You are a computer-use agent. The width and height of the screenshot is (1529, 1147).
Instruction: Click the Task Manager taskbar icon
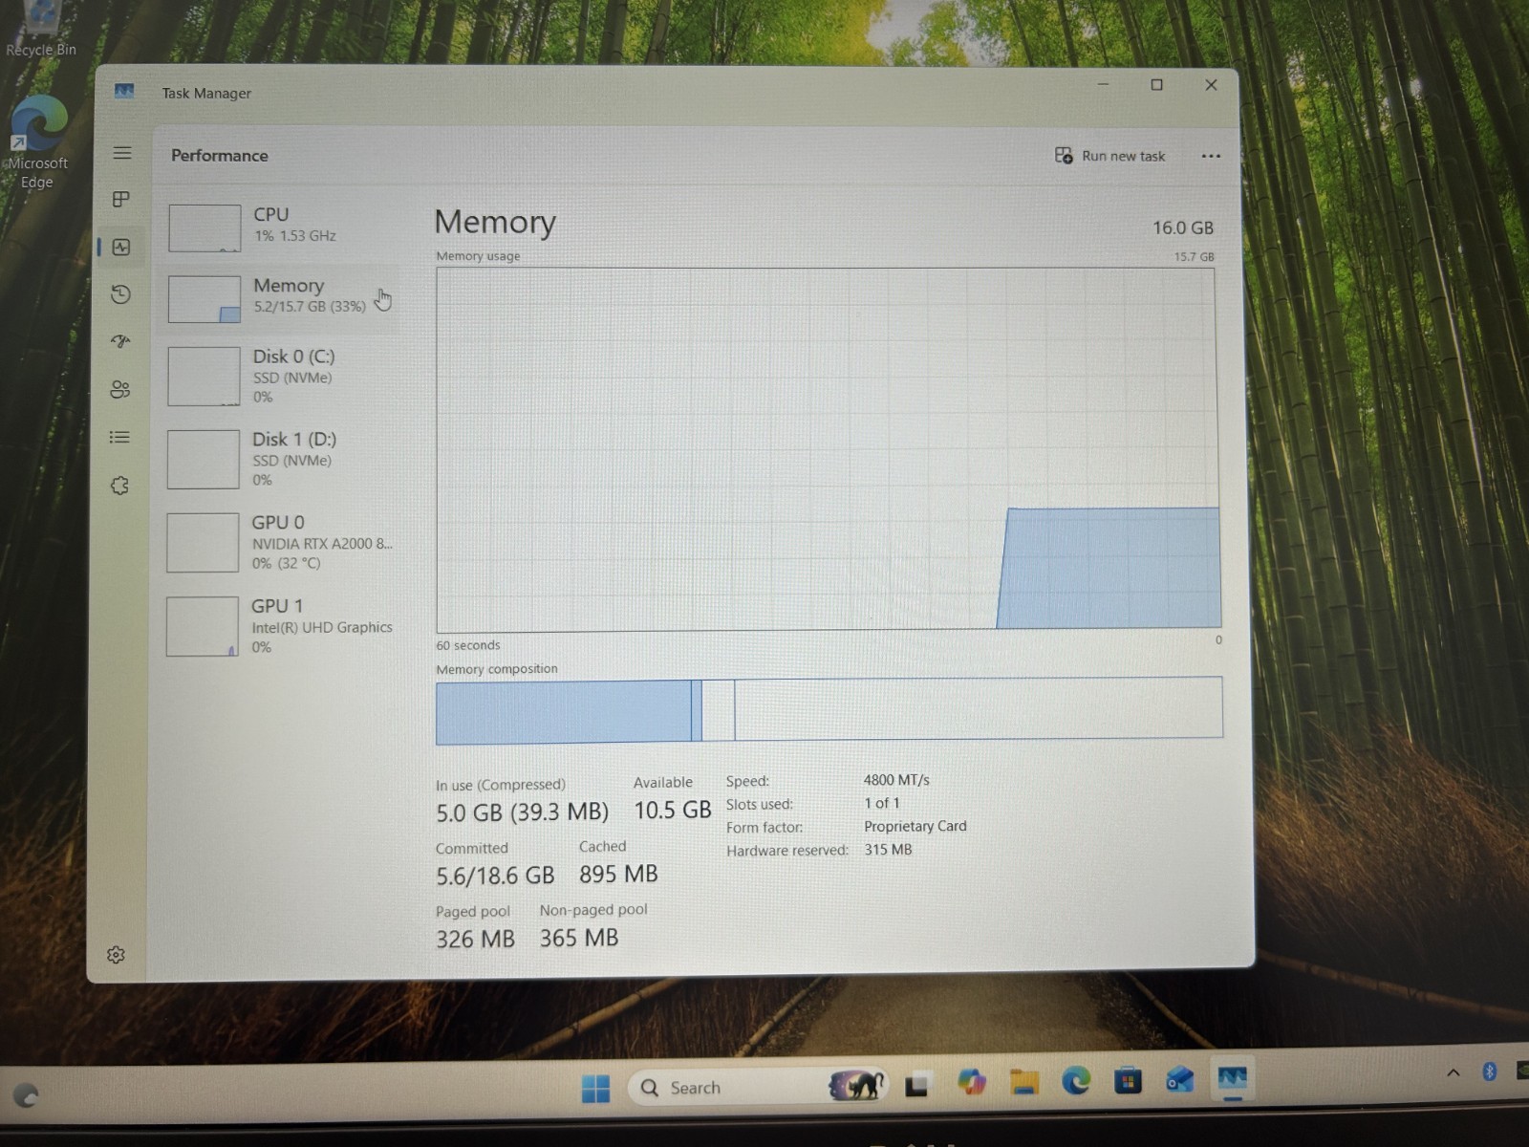click(x=1232, y=1079)
